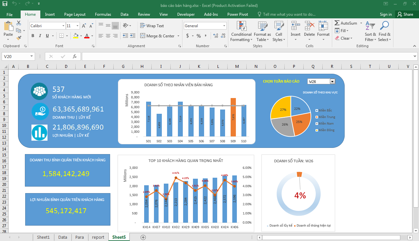Click the Share button
The image size is (419, 241).
tap(405, 14)
